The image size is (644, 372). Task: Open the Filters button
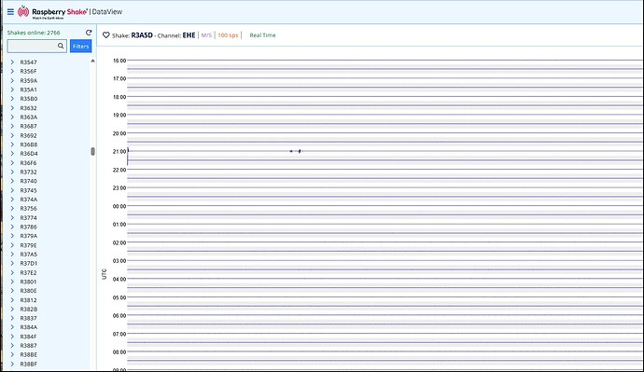point(80,47)
